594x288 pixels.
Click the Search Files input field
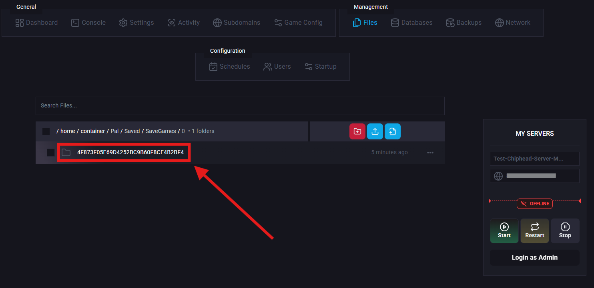pos(240,106)
